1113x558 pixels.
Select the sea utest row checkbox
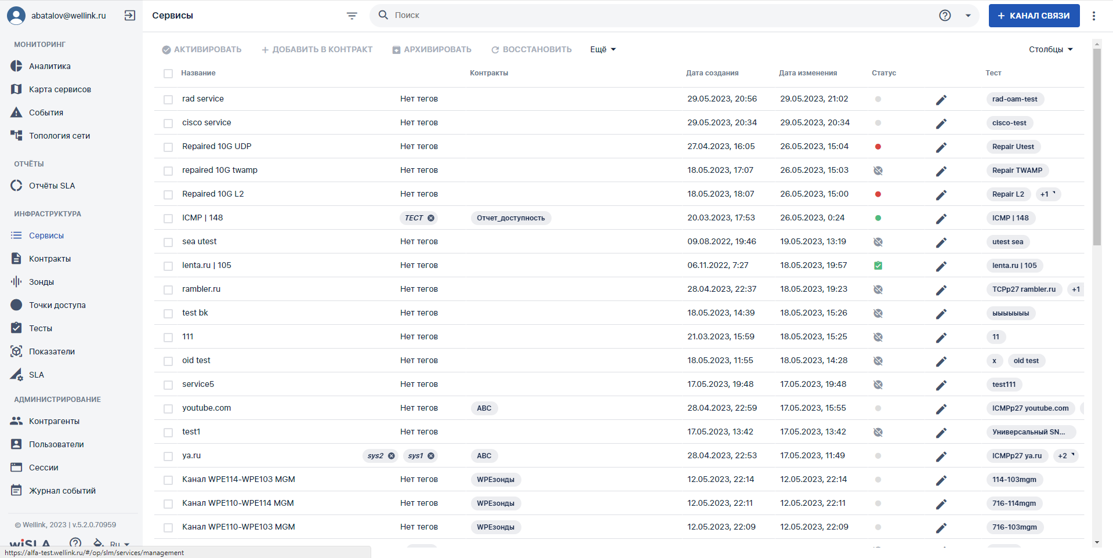click(168, 242)
